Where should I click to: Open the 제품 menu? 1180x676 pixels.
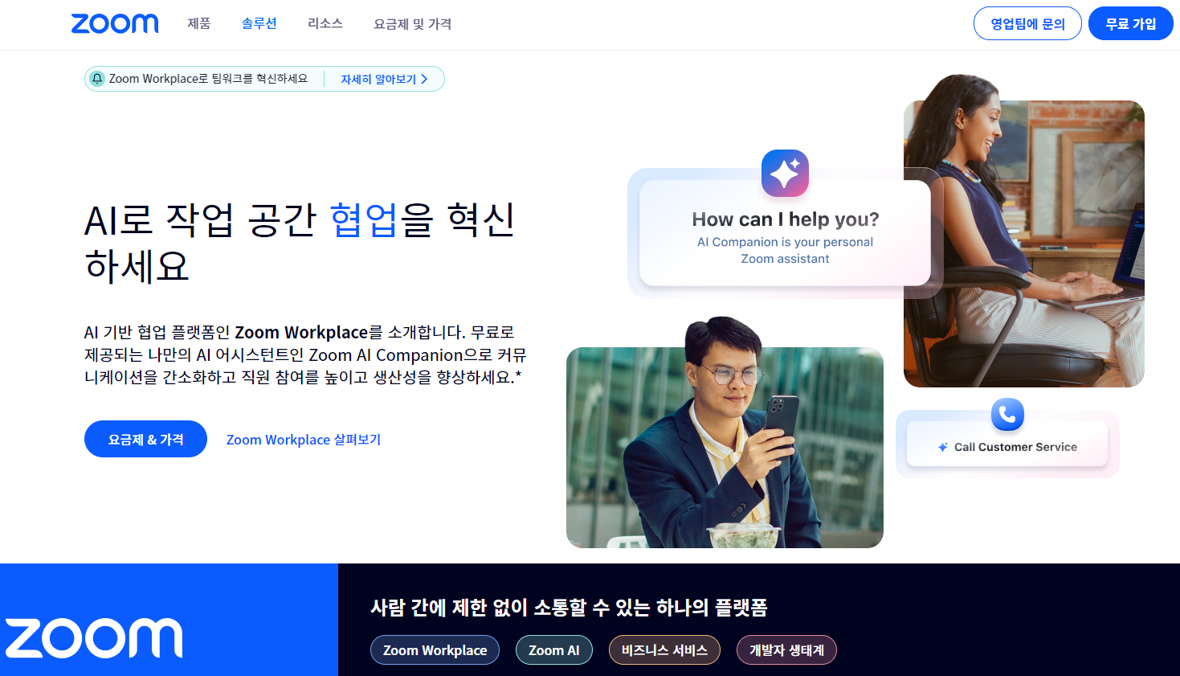[x=198, y=24]
